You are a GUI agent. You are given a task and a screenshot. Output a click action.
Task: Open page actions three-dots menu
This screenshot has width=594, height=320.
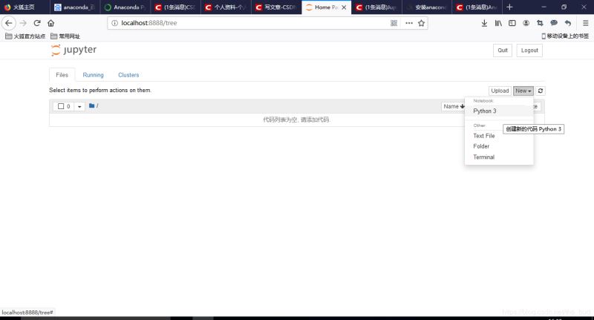pos(409,23)
